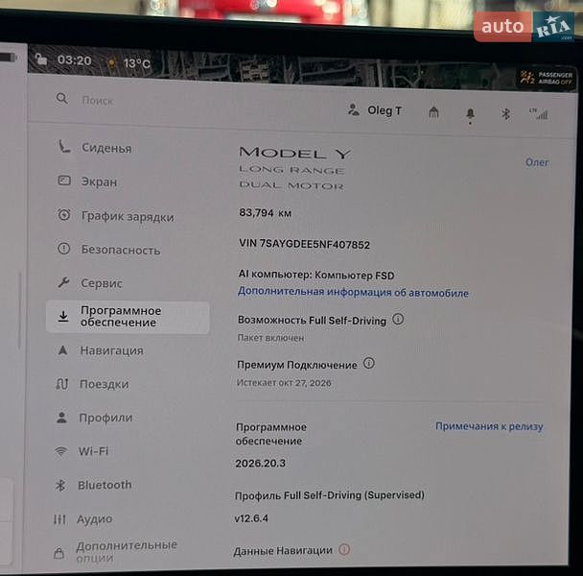Click the seat icon beside Сиденья
Image resolution: width=583 pixels, height=576 pixels.
click(x=64, y=146)
